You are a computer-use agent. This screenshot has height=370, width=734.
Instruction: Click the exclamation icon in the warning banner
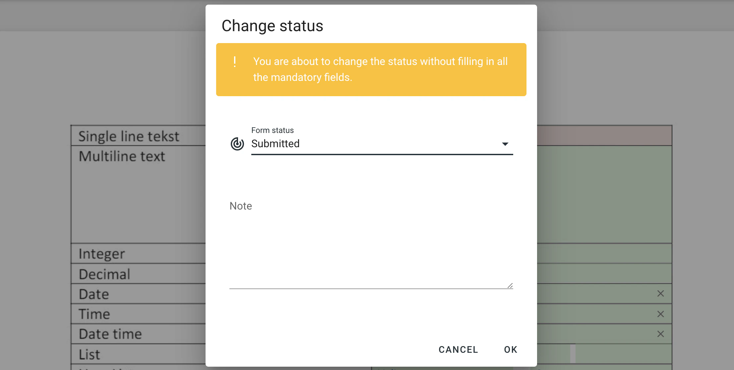[x=235, y=62]
